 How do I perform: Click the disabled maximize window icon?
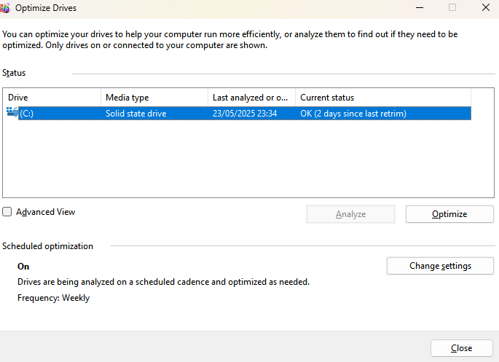452,7
